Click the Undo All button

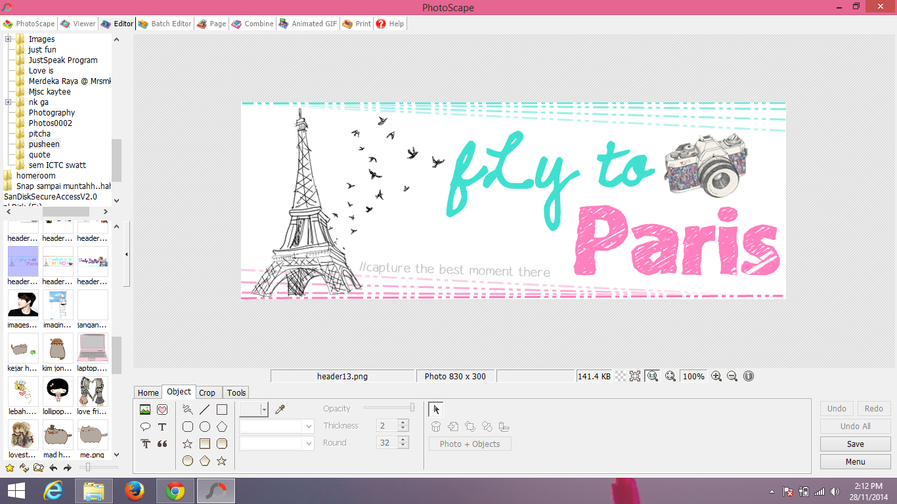(x=855, y=426)
